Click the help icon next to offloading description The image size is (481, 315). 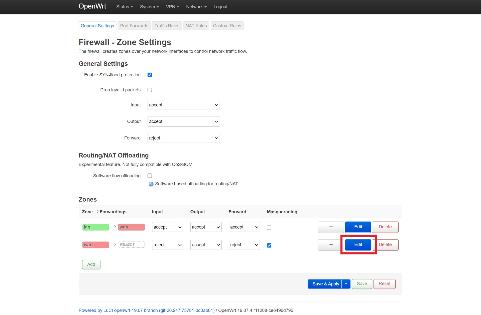click(151, 184)
